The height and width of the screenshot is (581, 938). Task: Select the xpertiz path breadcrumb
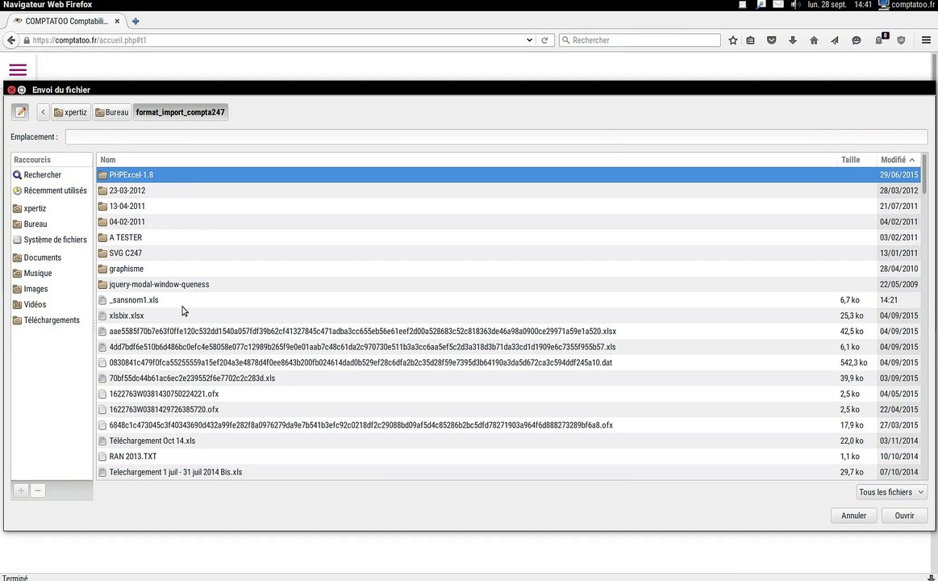(71, 112)
